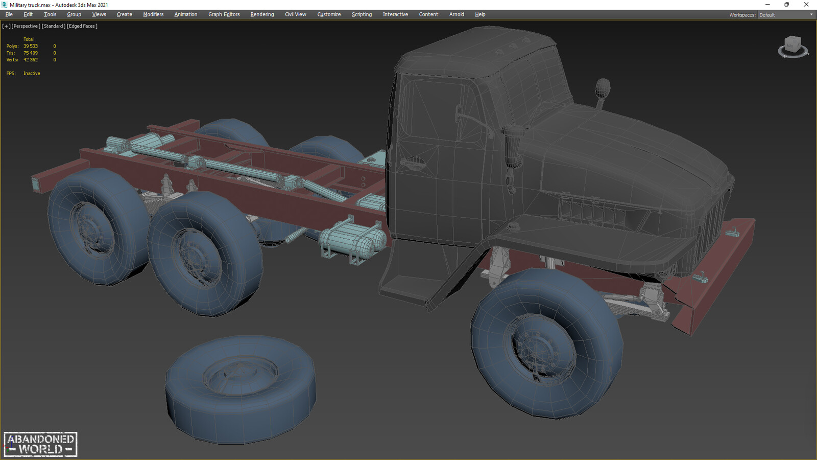The width and height of the screenshot is (817, 460).
Task: Click the Polys count 39 533 statistic
Action: coord(31,46)
